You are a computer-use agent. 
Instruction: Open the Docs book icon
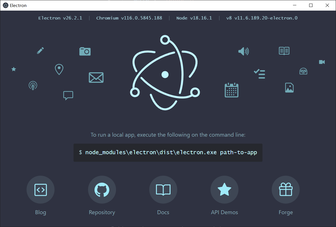(x=163, y=190)
